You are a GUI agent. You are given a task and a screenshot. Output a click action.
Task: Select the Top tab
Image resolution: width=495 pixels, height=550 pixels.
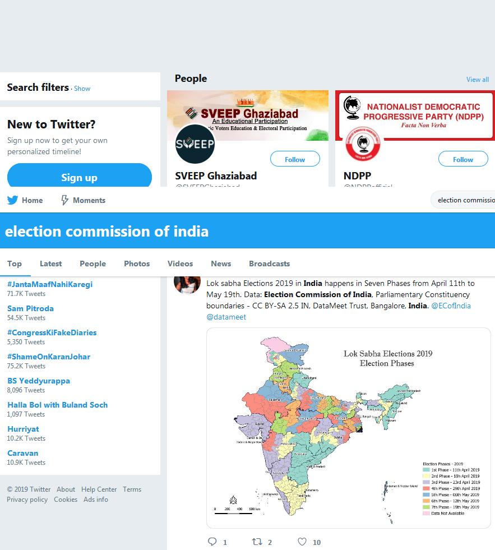(15, 264)
